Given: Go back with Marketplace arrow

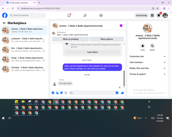Looking at the screenshot, I should tap(4, 23).
